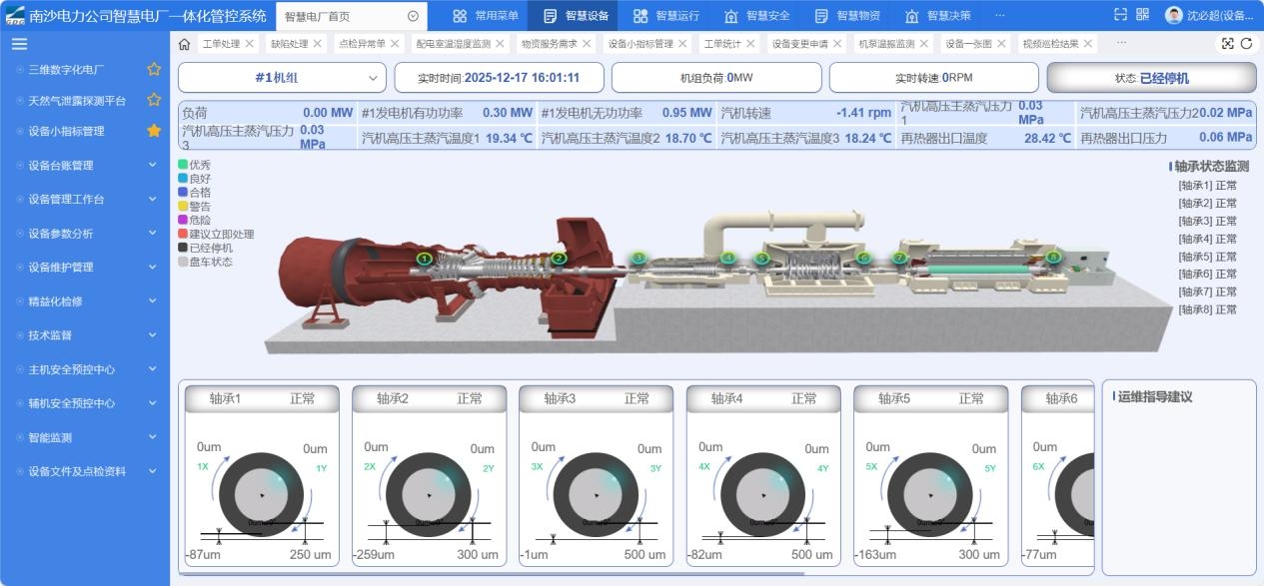Click bearing marker 1 on turbine model
Image resolution: width=1264 pixels, height=586 pixels.
[x=424, y=259]
